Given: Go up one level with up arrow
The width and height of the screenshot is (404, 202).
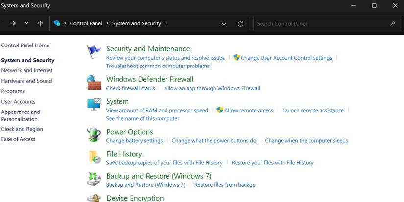Looking at the screenshot, I should pyautogui.click(x=40, y=23).
